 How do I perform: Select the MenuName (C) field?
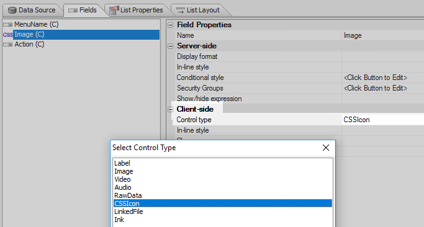click(x=36, y=24)
